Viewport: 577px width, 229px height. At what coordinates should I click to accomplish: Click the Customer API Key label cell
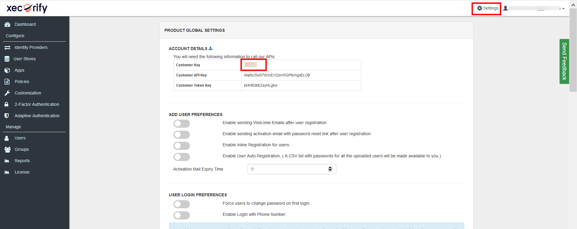point(207,75)
